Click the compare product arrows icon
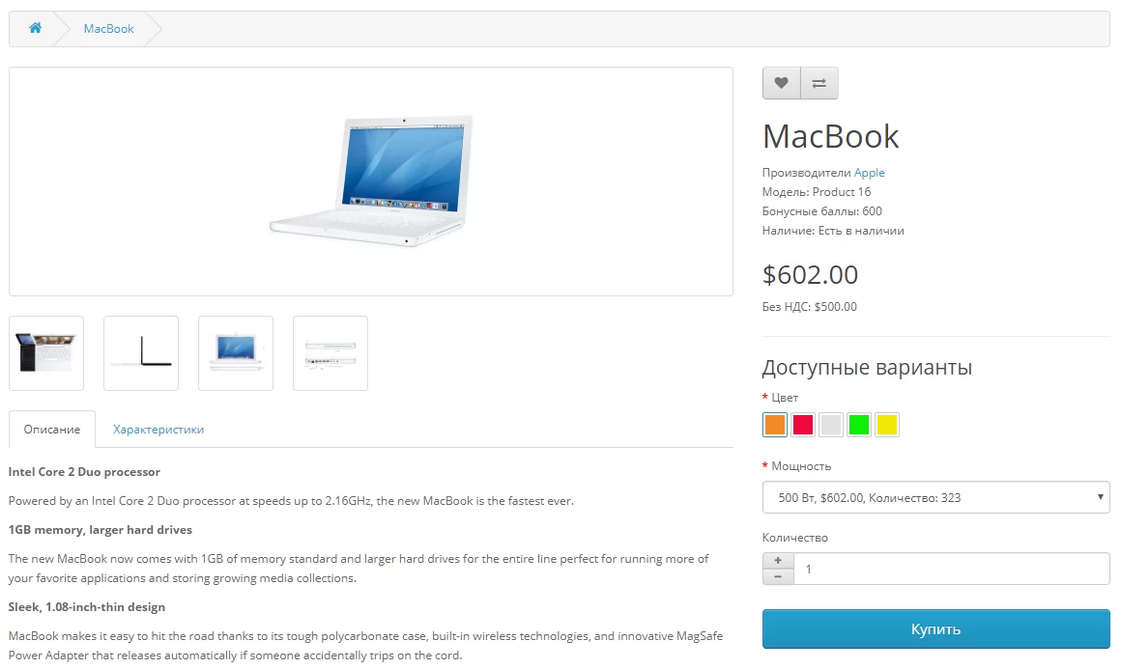1121x669 pixels. point(819,83)
